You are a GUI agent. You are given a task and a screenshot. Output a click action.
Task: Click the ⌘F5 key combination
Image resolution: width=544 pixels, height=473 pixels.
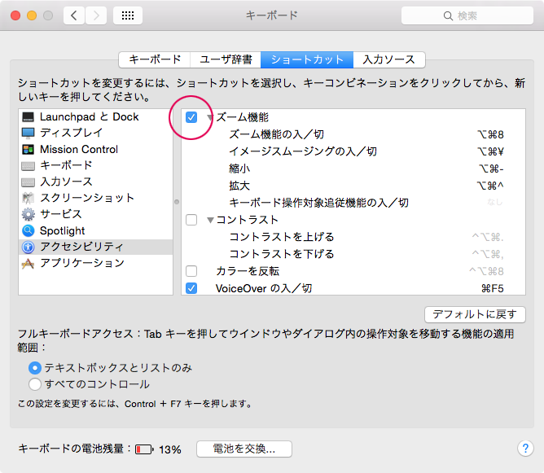point(493,288)
